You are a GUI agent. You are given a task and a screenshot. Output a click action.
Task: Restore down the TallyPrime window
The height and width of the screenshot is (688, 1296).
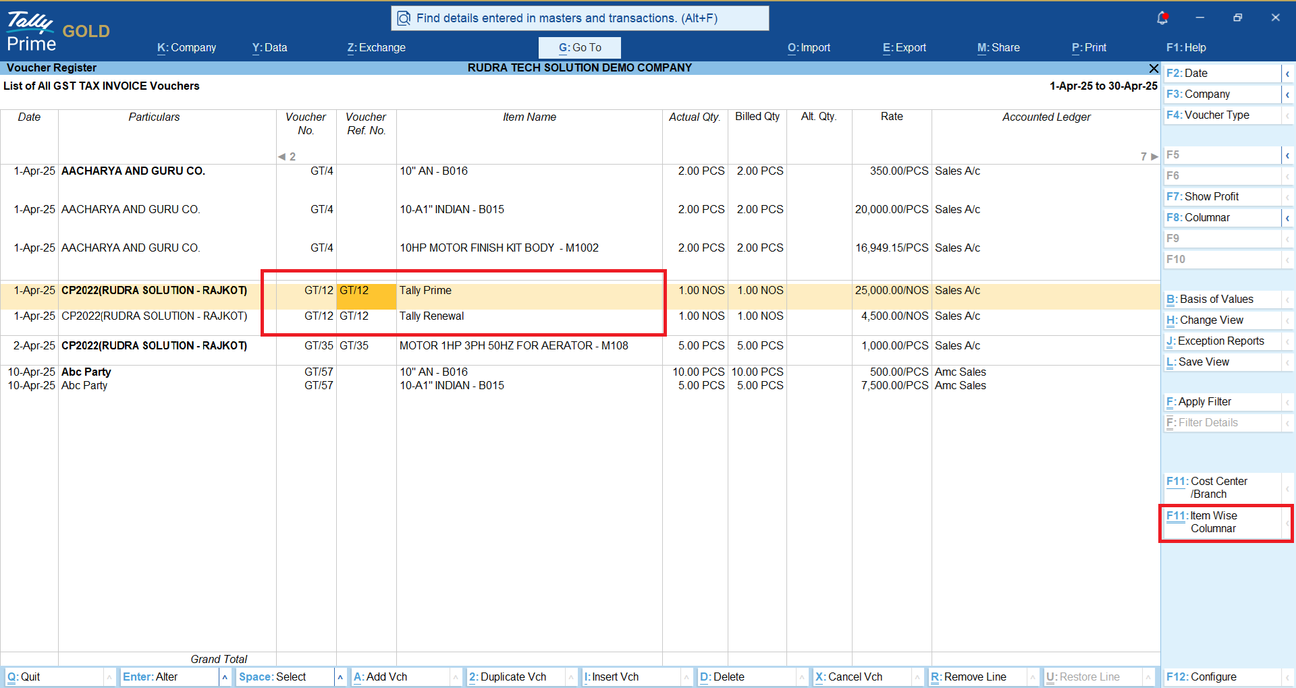tap(1237, 18)
